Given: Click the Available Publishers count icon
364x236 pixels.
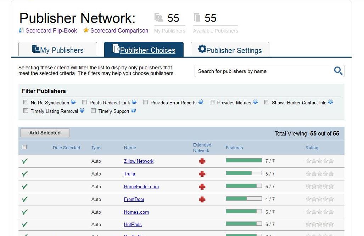Looking at the screenshot, I should (197, 17).
